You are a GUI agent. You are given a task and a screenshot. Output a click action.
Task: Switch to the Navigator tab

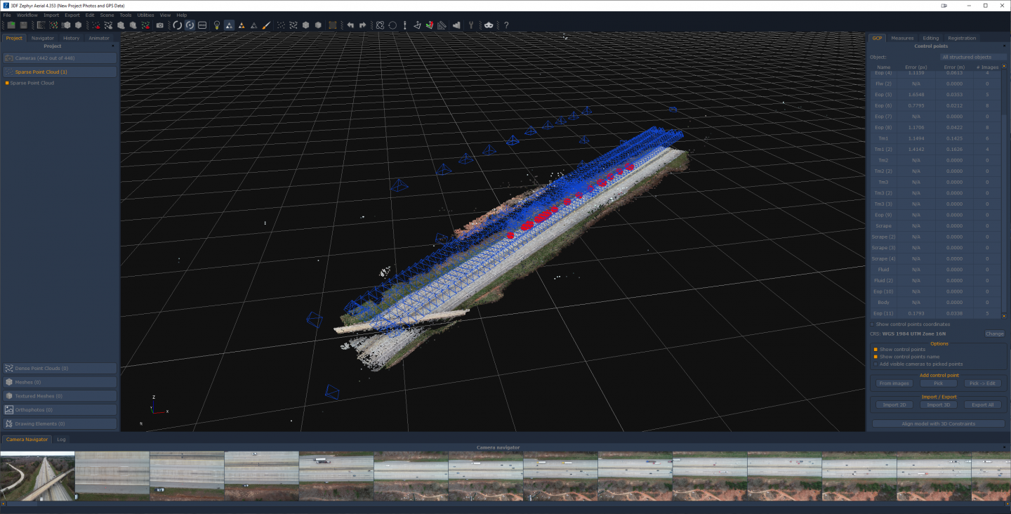coord(42,38)
